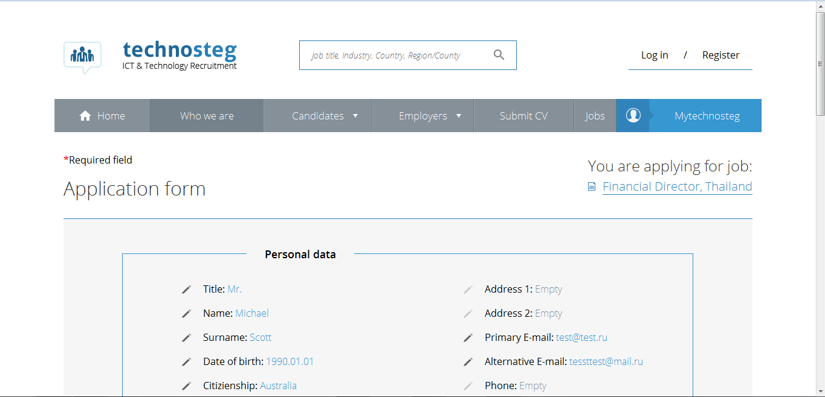Click the tessttest@mail.ru e-mail value
Screen dimensions: 825x397
[x=606, y=362]
